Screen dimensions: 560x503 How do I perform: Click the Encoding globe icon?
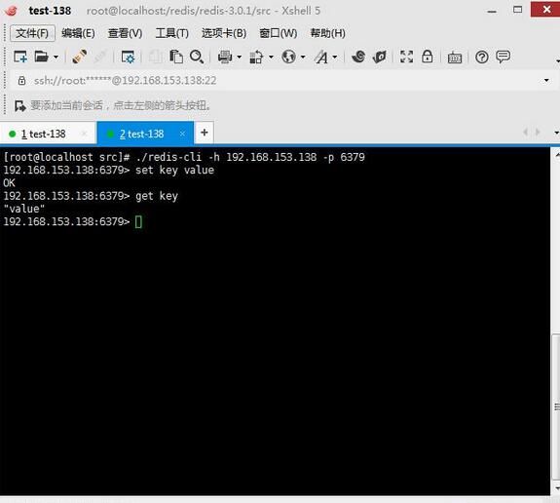(x=288, y=57)
